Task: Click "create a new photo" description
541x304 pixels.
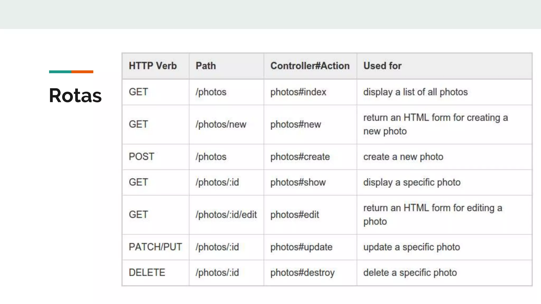Action: coord(403,157)
